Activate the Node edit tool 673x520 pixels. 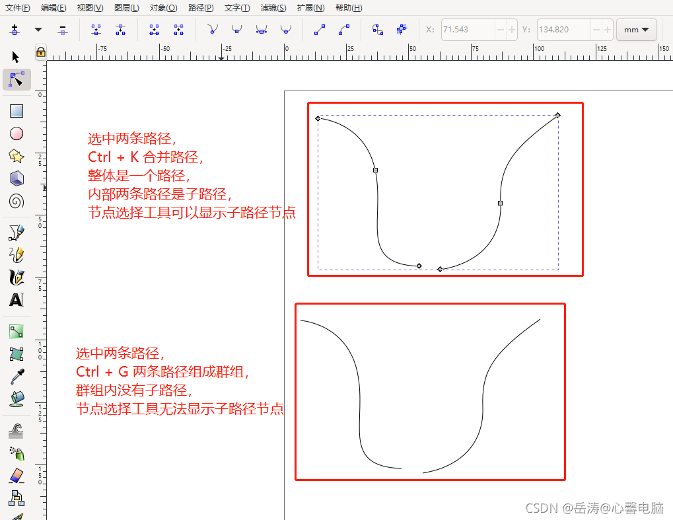click(x=17, y=80)
